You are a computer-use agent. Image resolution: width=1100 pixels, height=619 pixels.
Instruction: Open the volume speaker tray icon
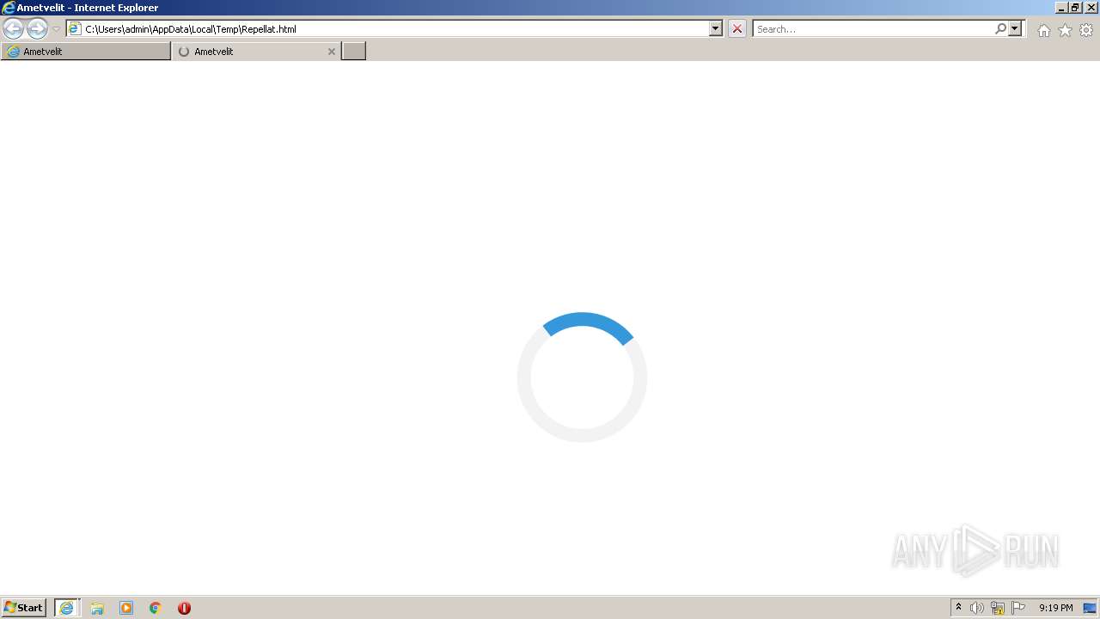click(977, 608)
